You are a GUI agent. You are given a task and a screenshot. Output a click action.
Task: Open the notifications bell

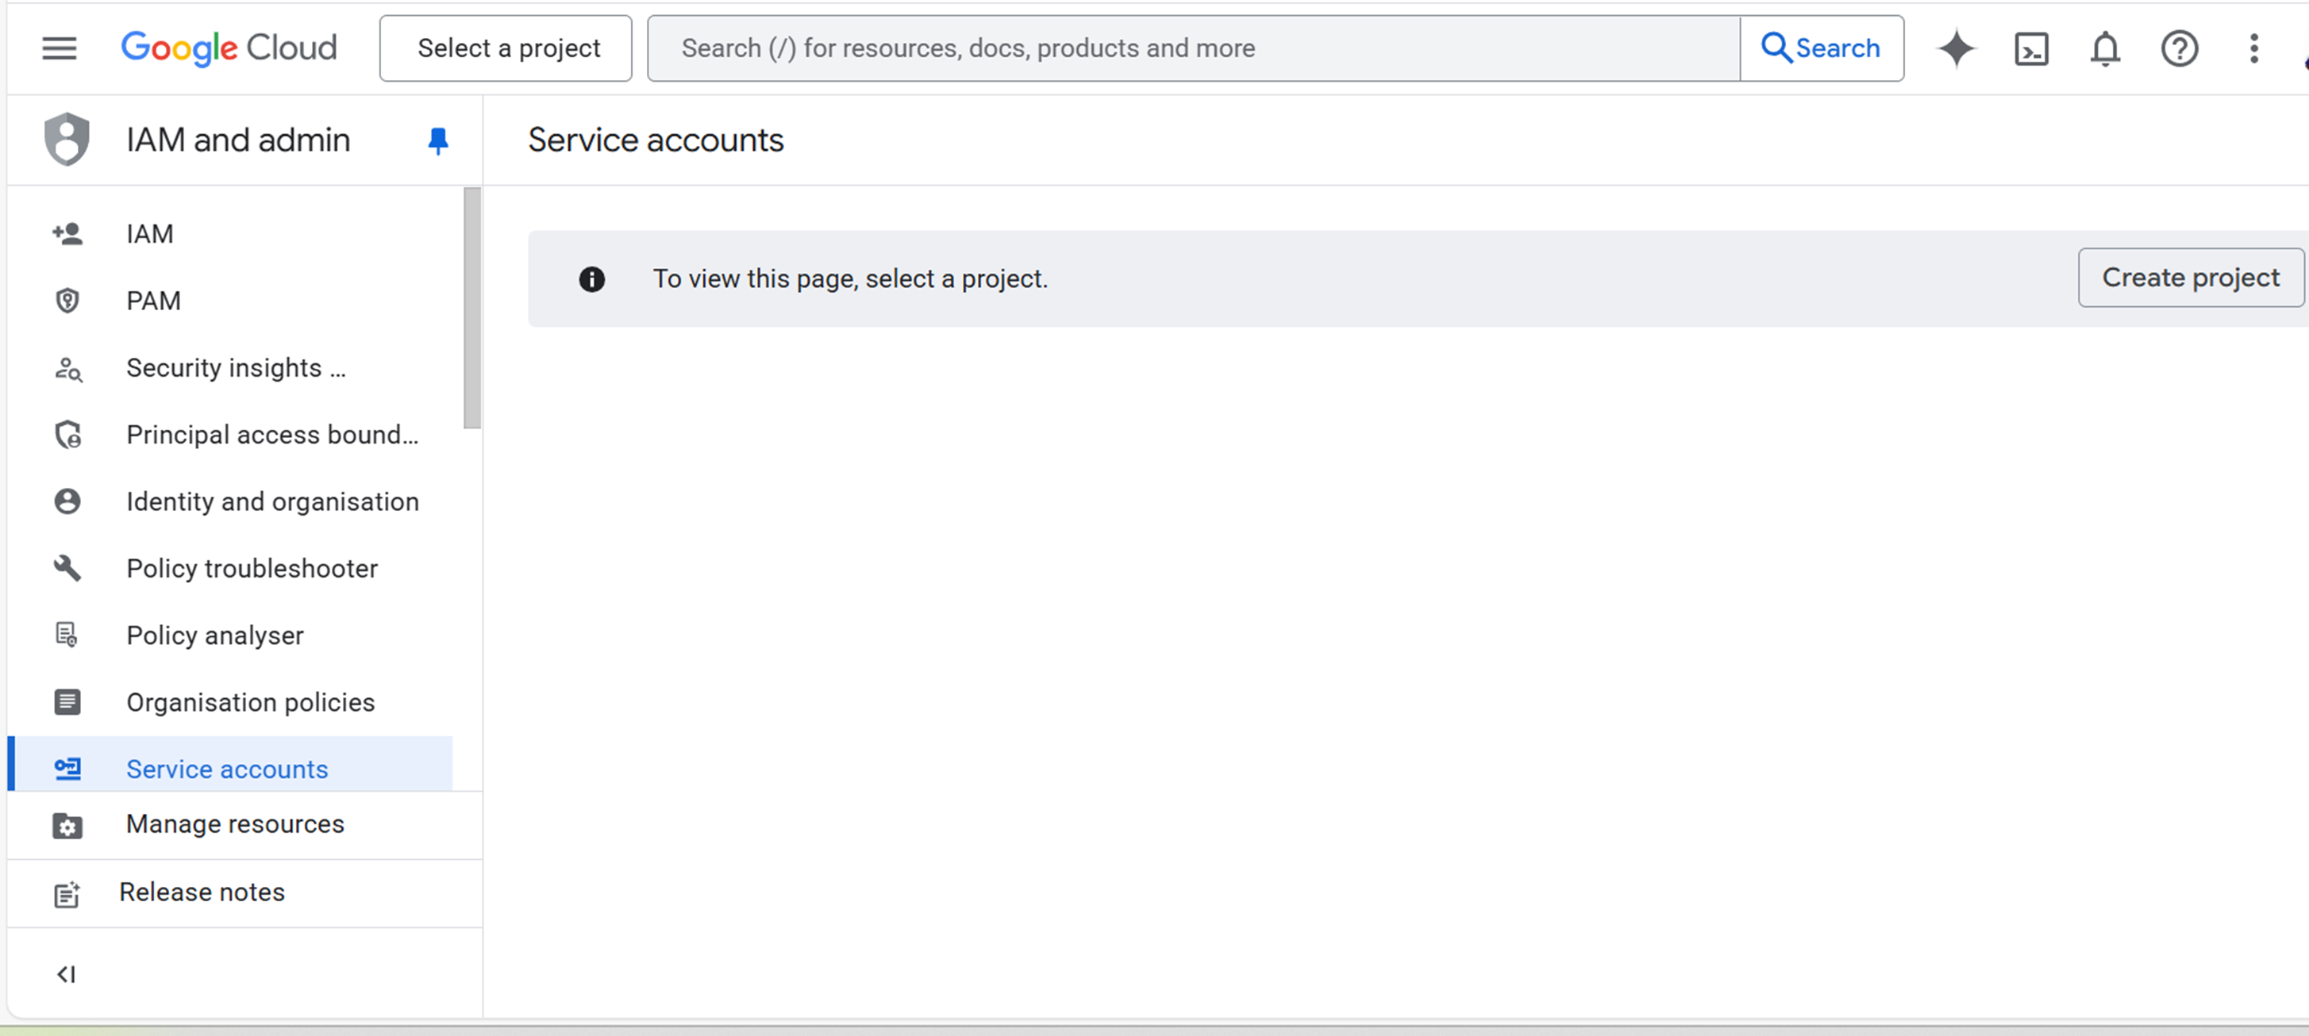point(2105,48)
